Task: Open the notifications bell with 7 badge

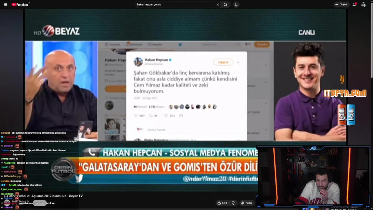Action: pyautogui.click(x=354, y=4)
